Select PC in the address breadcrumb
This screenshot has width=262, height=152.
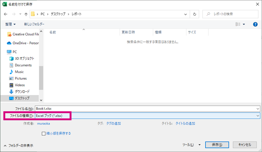pyautogui.click(x=43, y=14)
